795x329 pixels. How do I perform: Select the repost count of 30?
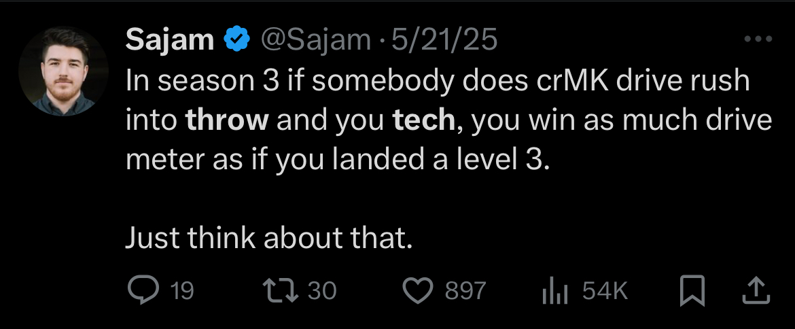[322, 292]
